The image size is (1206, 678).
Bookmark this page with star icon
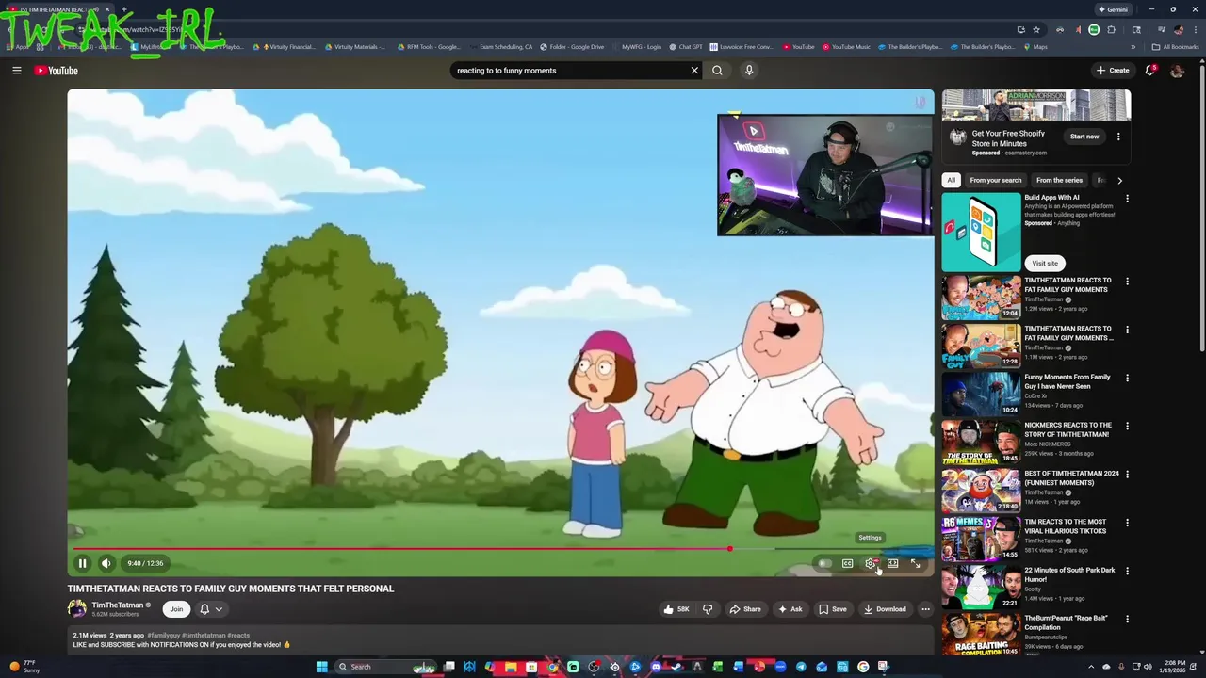click(x=1036, y=30)
